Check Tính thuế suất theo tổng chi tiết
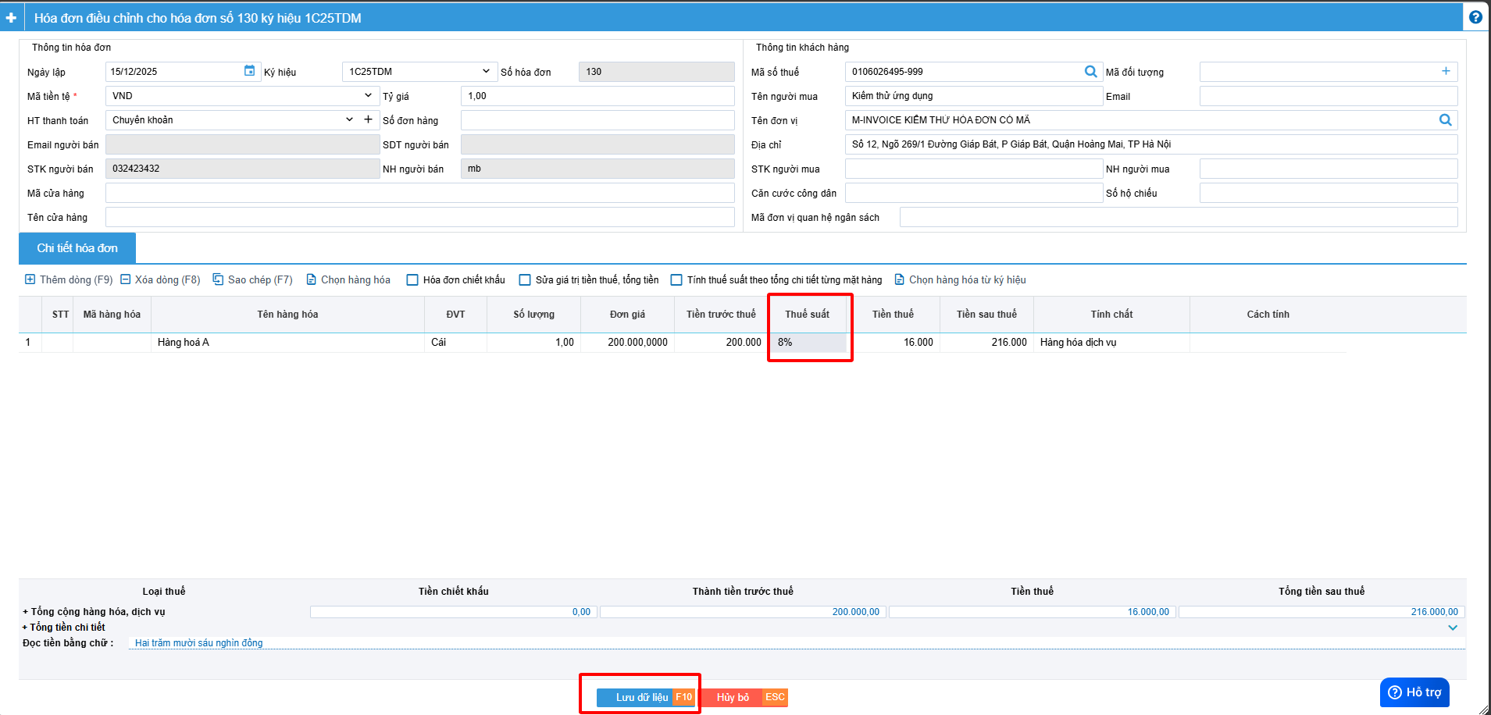 [676, 280]
